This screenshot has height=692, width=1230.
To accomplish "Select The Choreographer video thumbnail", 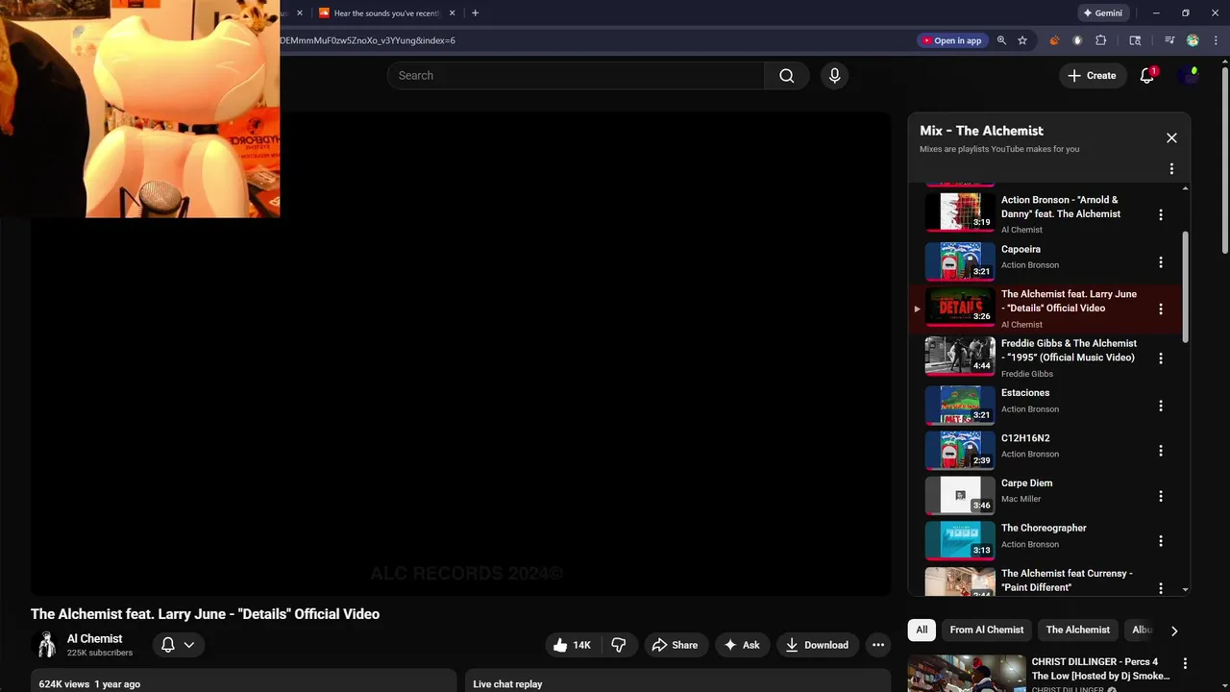I will 959,540.
